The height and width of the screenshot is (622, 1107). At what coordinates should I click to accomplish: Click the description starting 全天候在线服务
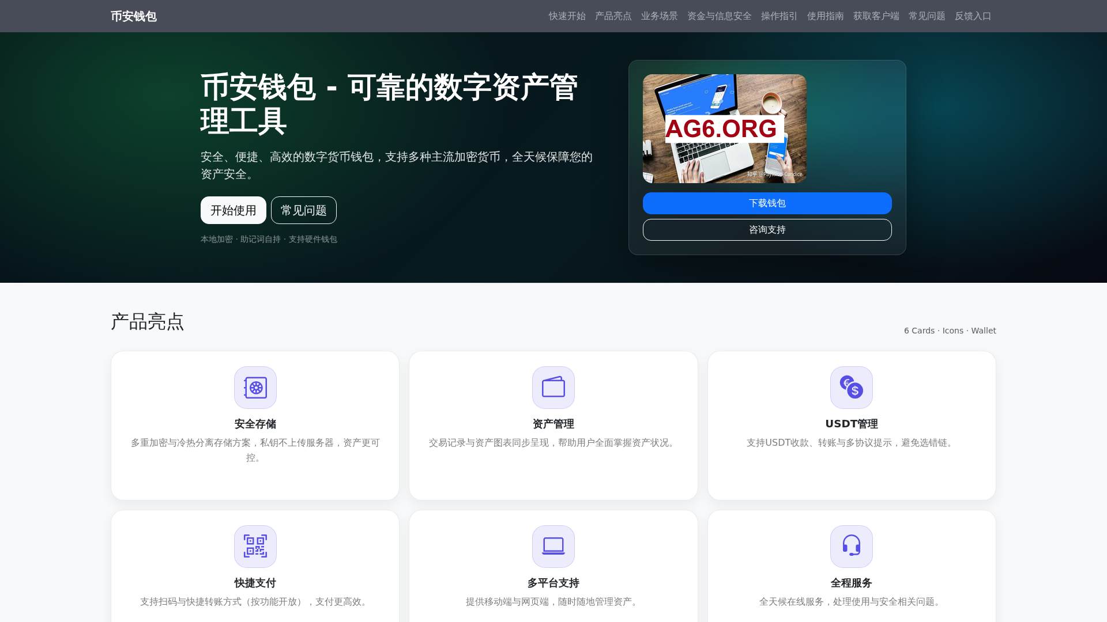tap(852, 601)
